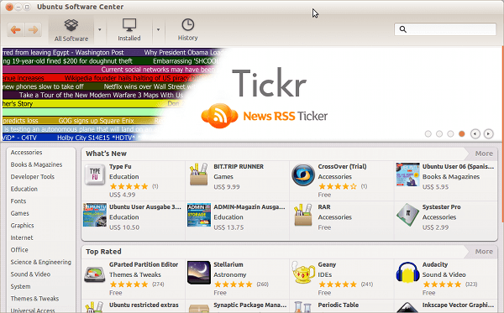504x313 pixels.
Task: Click the BIT.TRIP RUNNER title
Action: (x=239, y=167)
